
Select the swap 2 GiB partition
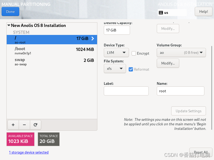[x=52, y=62]
